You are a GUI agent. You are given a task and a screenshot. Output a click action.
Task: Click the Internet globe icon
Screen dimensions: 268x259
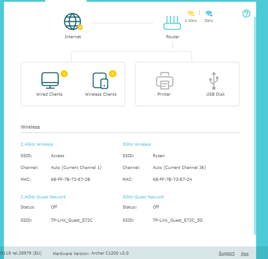click(x=72, y=22)
